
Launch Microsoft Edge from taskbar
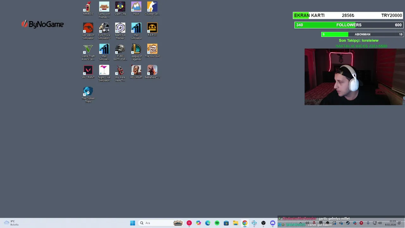tap(208, 223)
